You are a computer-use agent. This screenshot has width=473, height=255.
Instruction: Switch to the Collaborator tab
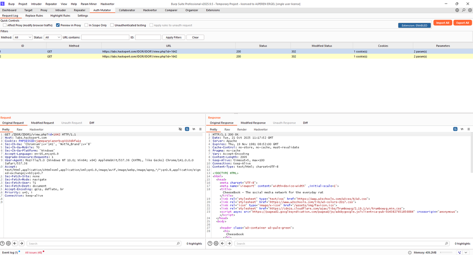pyautogui.click(x=127, y=10)
